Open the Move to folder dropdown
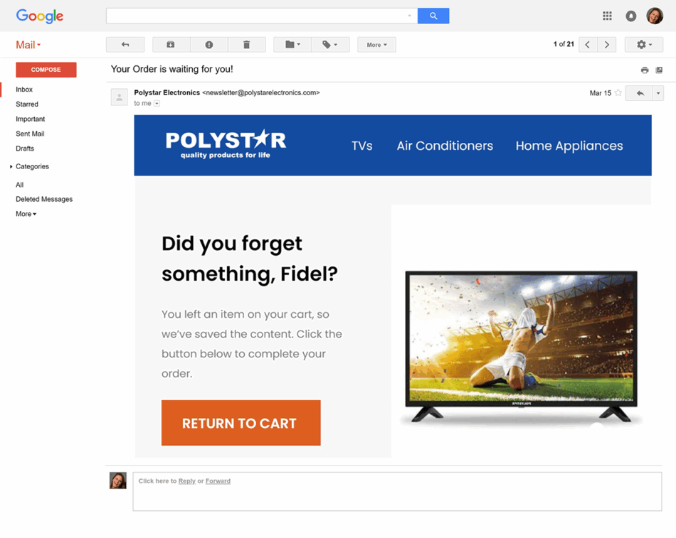This screenshot has height=538, width=676. point(292,44)
